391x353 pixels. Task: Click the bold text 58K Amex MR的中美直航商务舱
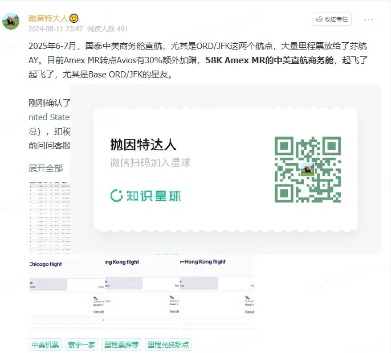pos(269,60)
